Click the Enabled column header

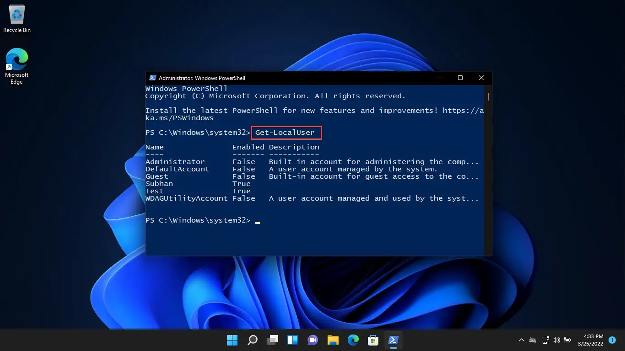[x=248, y=147]
